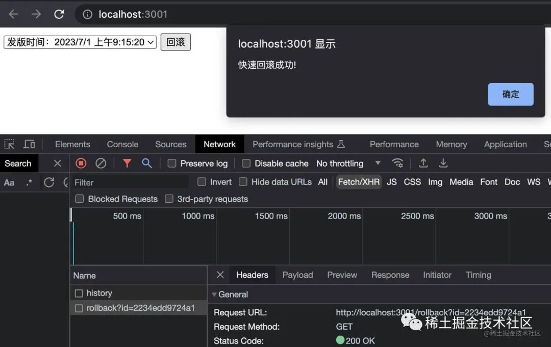Clear the network log
Viewport: 551px width, 347px height.
(x=101, y=163)
